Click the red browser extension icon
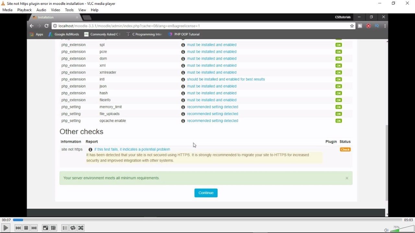The image size is (415, 233). [369, 26]
